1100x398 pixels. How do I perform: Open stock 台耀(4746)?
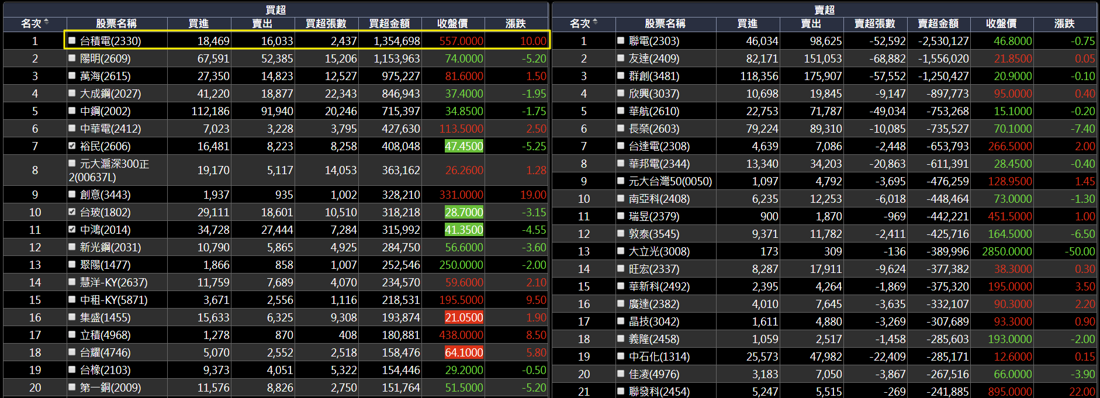(105, 352)
